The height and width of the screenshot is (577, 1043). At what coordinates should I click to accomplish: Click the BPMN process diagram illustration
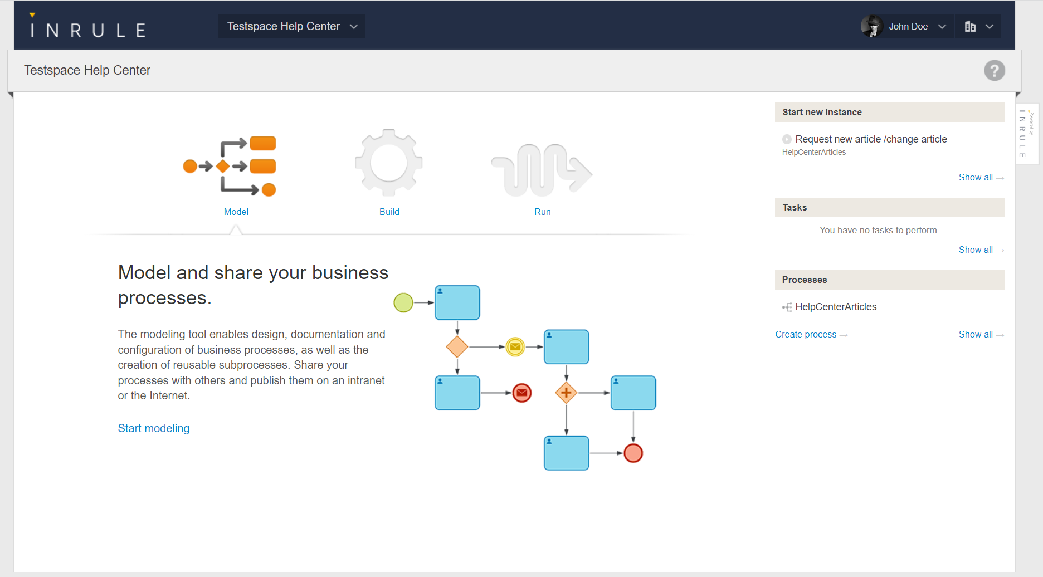point(525,378)
